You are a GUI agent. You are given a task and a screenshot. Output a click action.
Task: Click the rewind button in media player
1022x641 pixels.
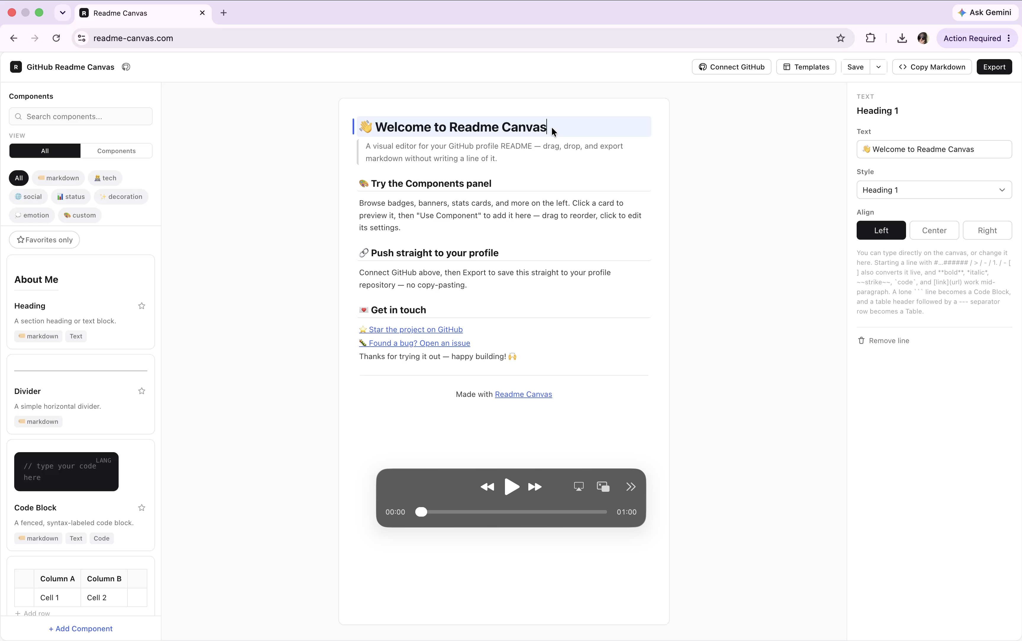point(487,487)
